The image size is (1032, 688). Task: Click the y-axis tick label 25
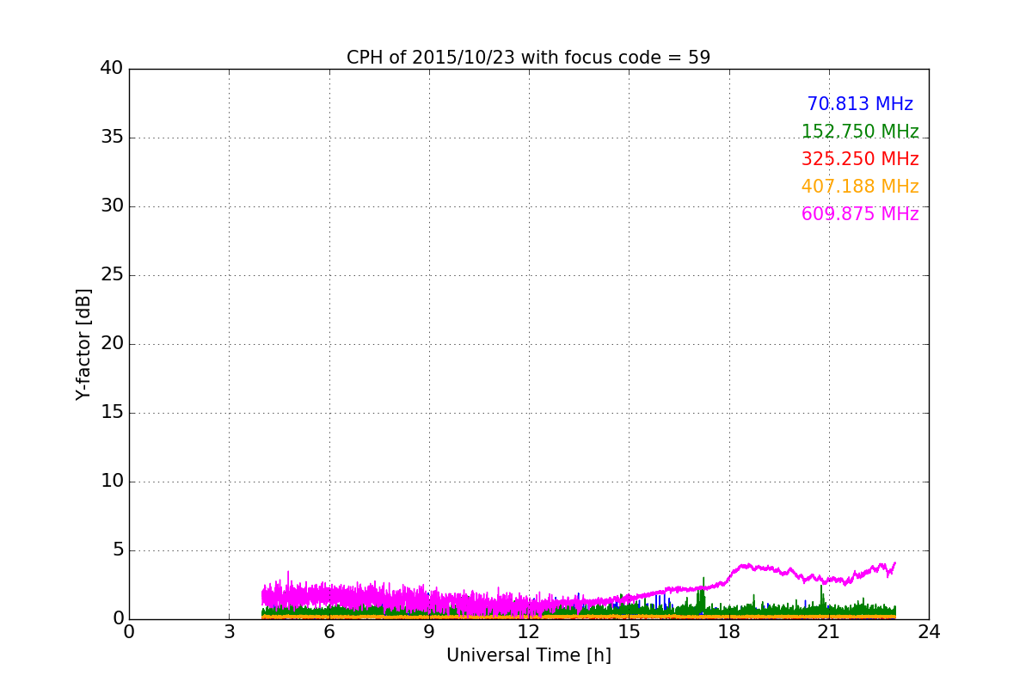pos(112,275)
